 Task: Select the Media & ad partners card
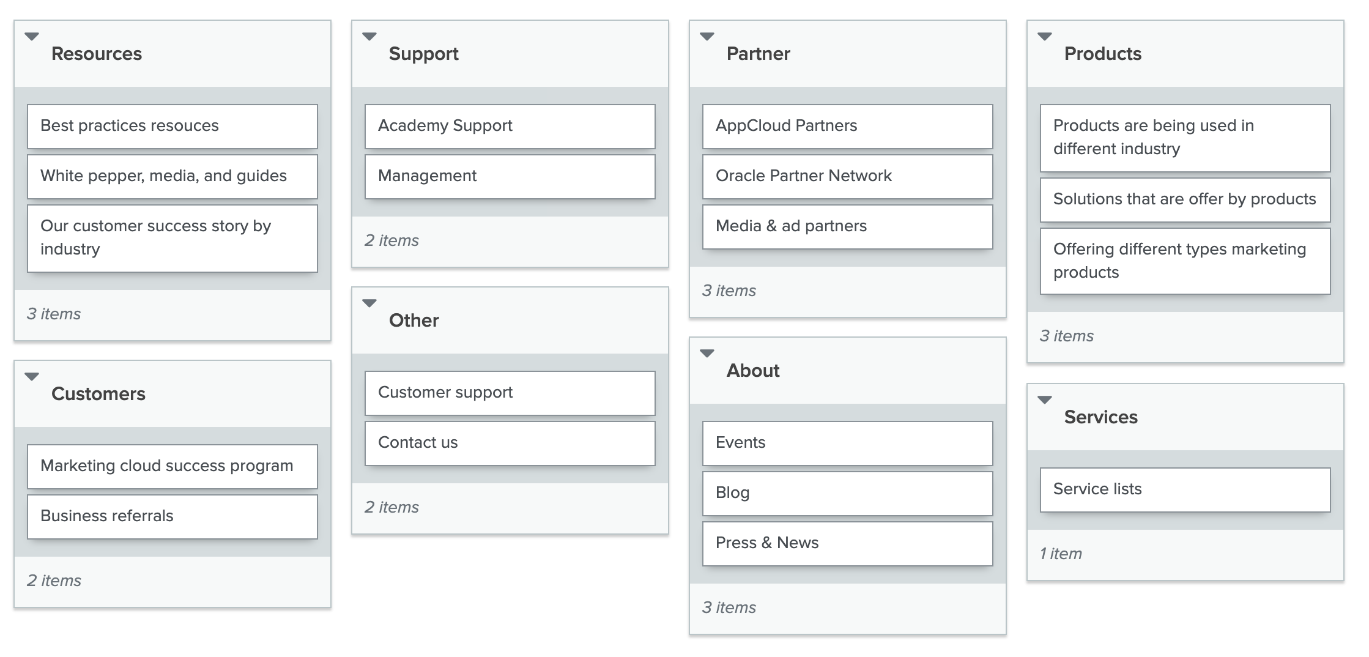[x=847, y=226]
